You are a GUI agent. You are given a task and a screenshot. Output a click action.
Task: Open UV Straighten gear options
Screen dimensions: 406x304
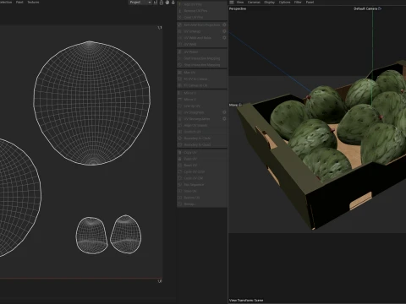[x=224, y=112]
